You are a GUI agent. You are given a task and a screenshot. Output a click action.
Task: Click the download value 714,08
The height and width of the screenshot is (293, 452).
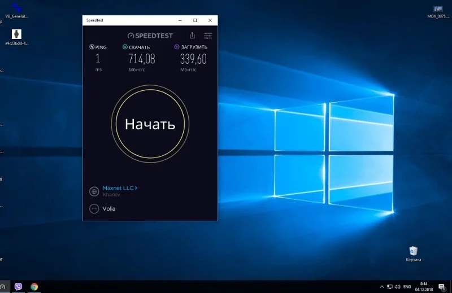point(142,59)
